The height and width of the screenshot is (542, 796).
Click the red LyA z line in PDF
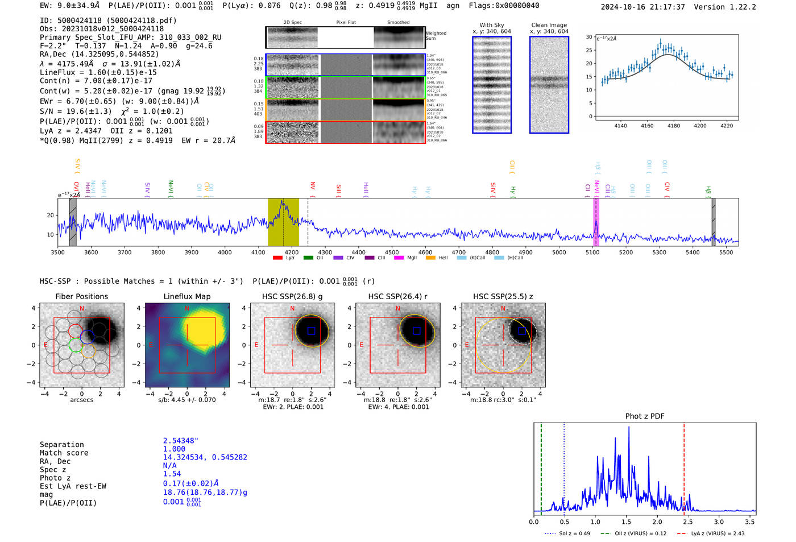684,468
